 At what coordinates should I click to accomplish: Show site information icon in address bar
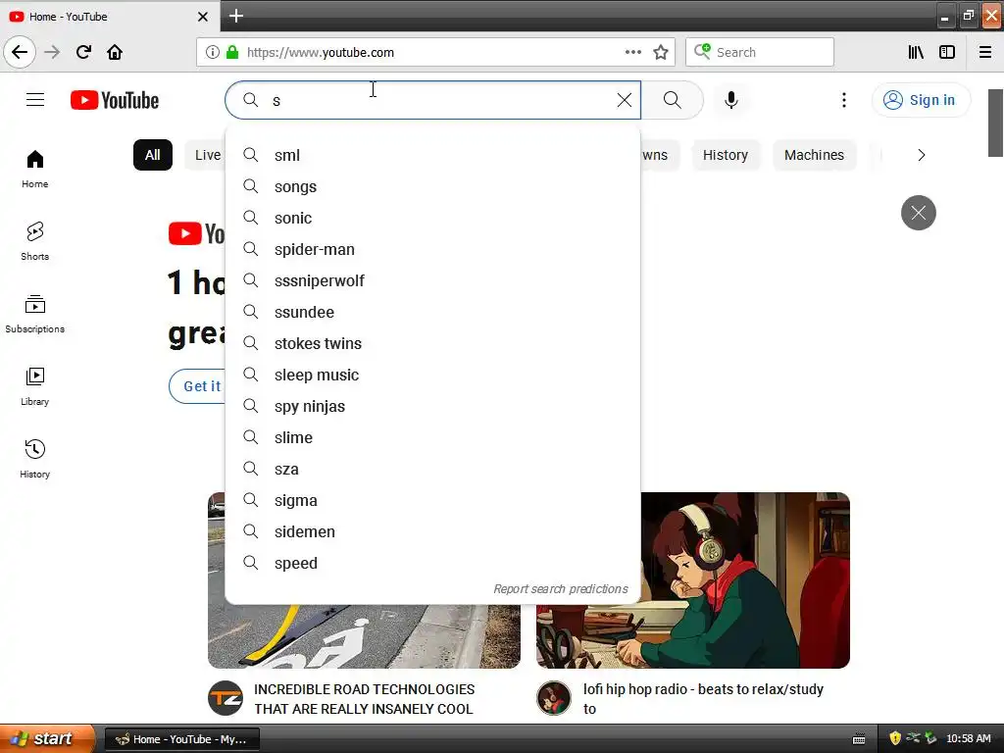[x=212, y=52]
